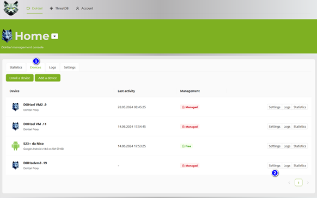Click the Enroll a device button
Image resolution: width=317 pixels, height=198 pixels.
tap(20, 78)
